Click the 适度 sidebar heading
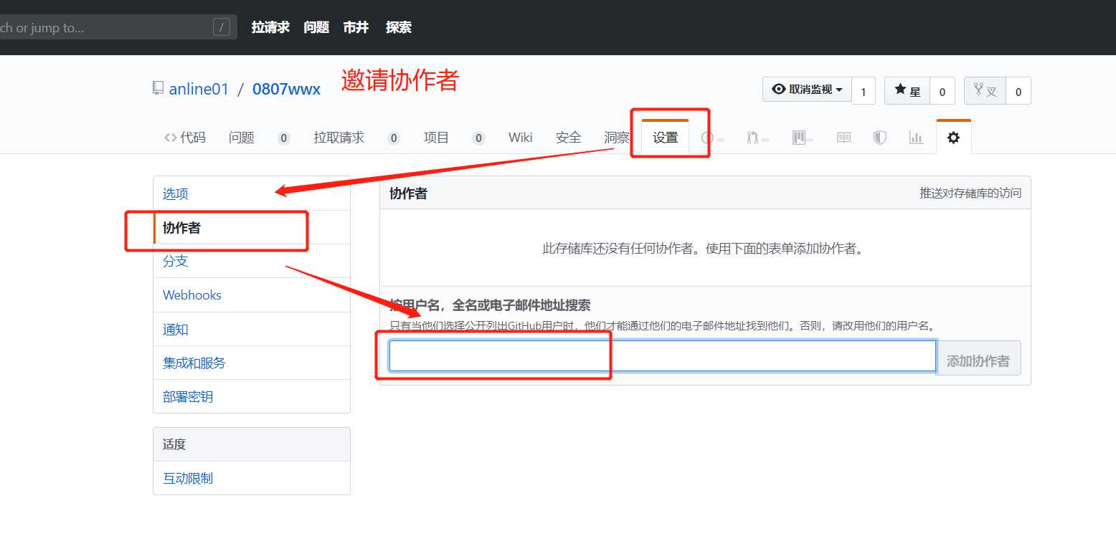This screenshot has width=1116, height=536. coord(174,444)
